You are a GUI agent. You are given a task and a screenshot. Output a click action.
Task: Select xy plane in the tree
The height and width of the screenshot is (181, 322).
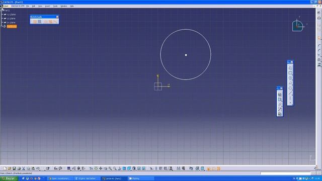(x=11, y=15)
